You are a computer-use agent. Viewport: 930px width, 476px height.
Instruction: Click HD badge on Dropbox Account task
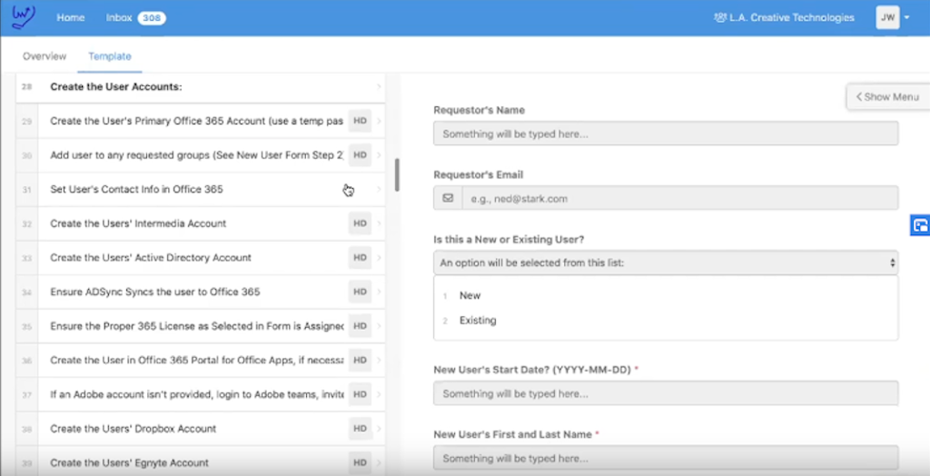tap(360, 429)
